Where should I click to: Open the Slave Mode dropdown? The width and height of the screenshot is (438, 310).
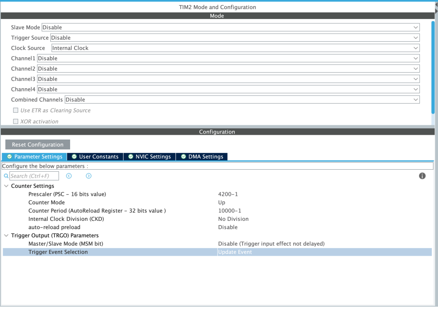click(230, 28)
